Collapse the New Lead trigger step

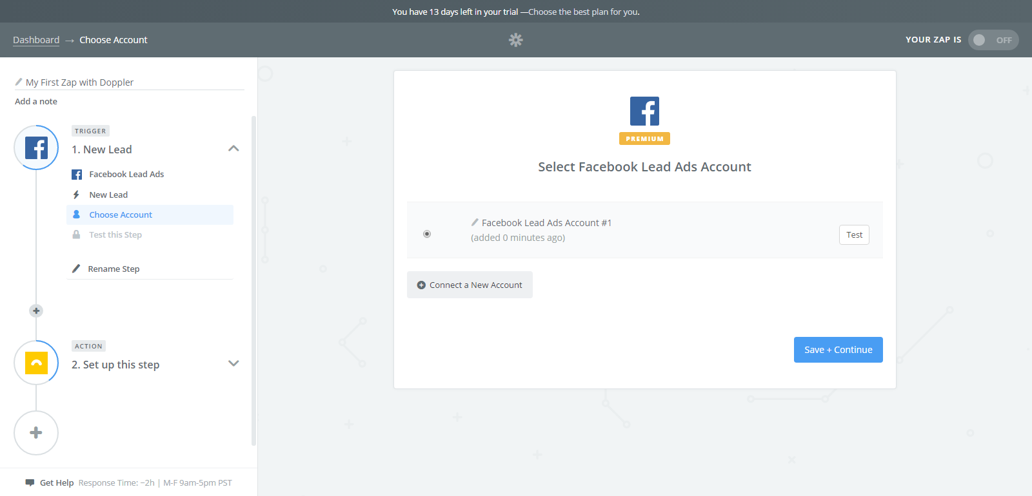pos(233,149)
